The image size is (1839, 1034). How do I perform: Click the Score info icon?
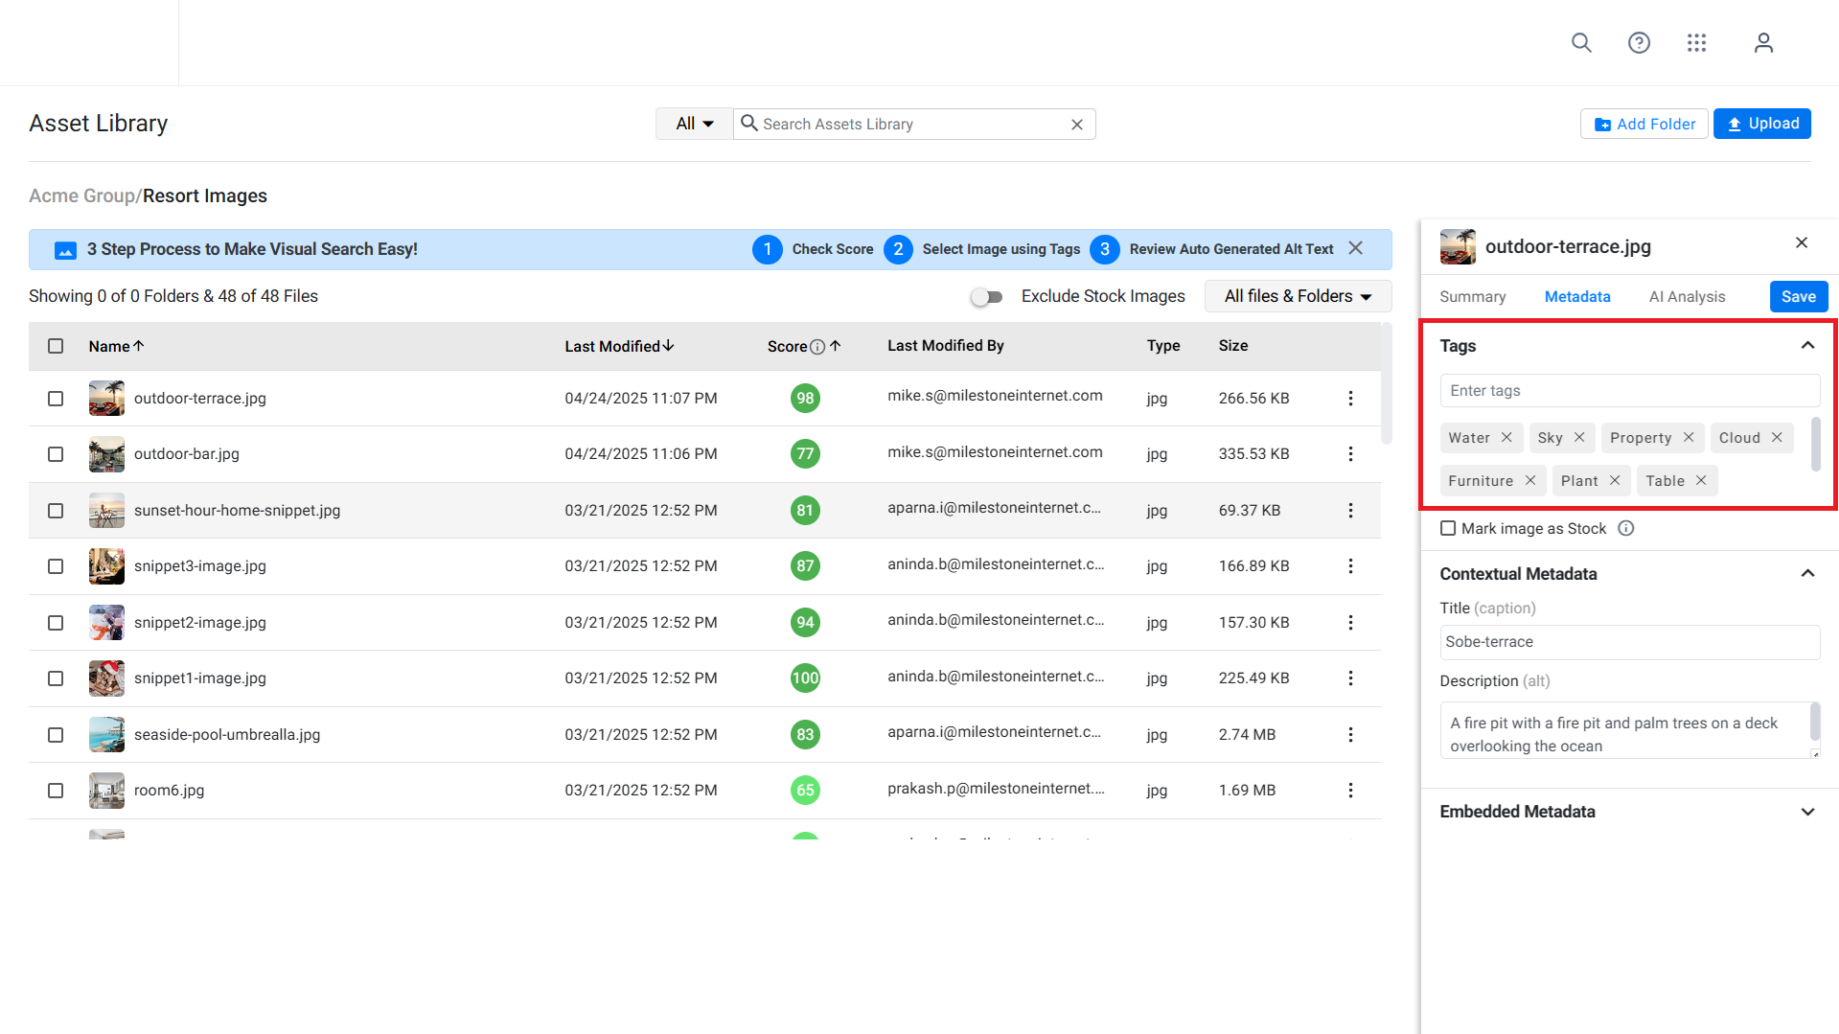click(x=817, y=347)
